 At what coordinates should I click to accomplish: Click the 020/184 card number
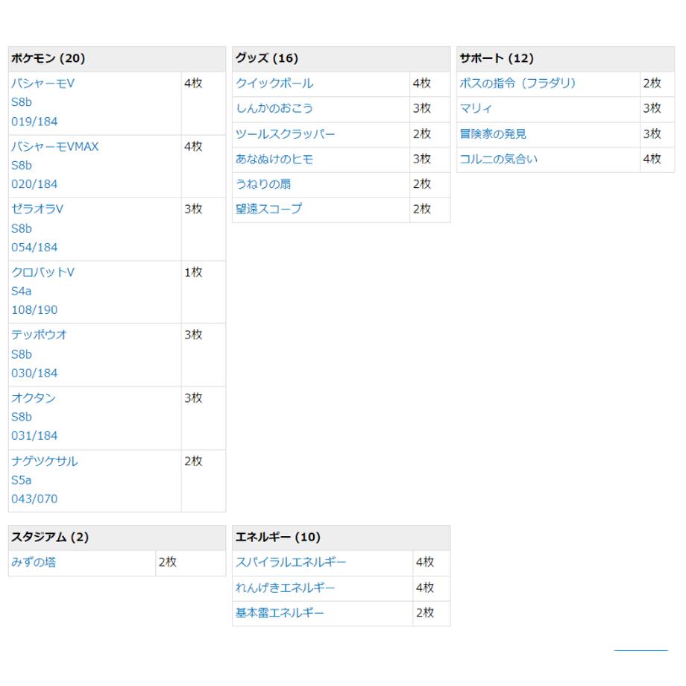pyautogui.click(x=34, y=183)
